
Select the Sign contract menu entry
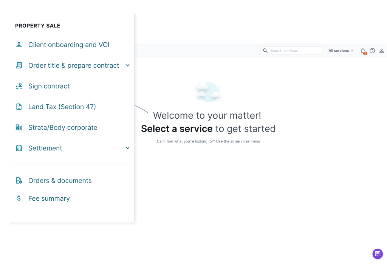tap(49, 86)
